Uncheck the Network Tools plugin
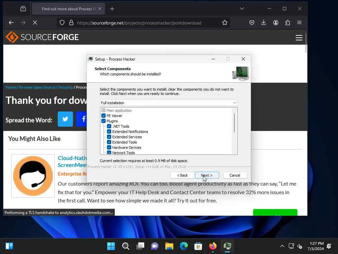338x254 pixels. 109,152
